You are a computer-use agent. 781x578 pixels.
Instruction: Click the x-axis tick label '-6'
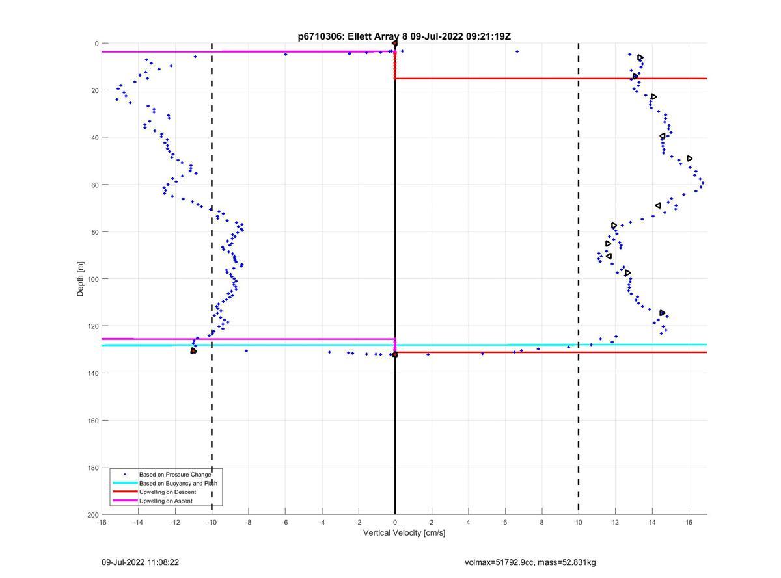tap(285, 522)
